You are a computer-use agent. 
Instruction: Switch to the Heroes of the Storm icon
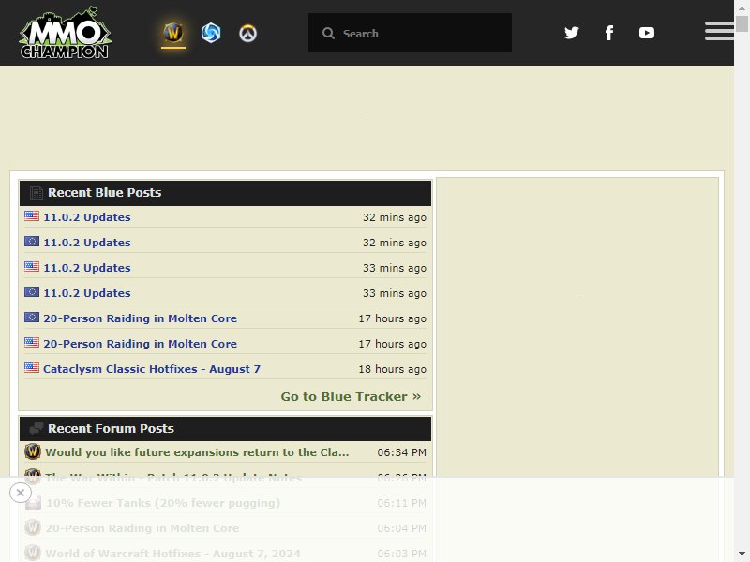pyautogui.click(x=210, y=33)
